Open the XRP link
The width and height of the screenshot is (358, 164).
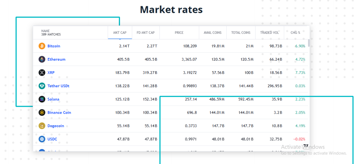click(51, 73)
